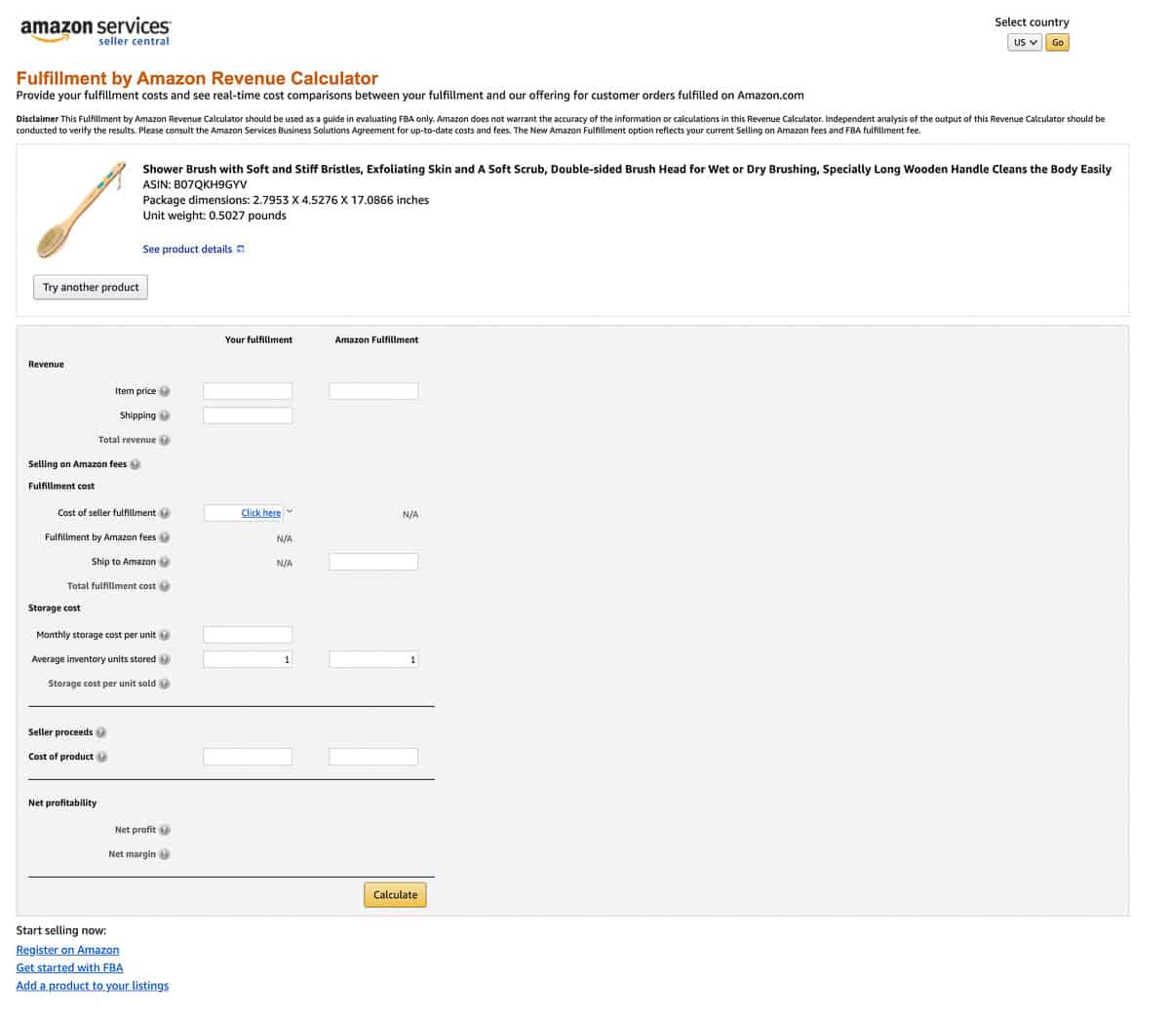Expand the chevron next to Click here
1170x1022 pixels.
[289, 510]
